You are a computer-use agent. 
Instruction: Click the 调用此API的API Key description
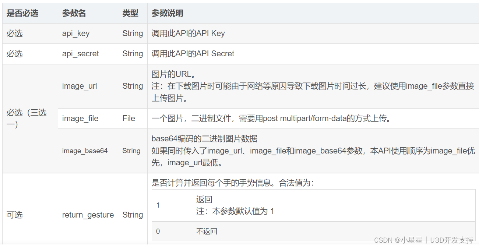[x=188, y=33]
